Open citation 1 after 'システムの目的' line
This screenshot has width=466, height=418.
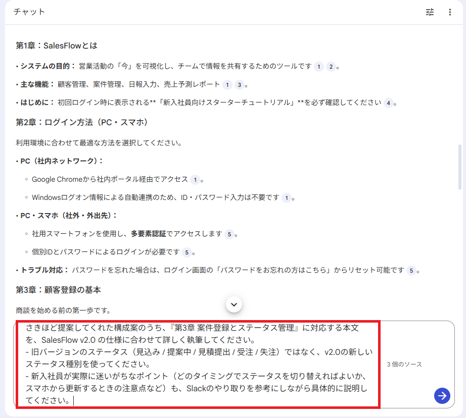point(319,67)
